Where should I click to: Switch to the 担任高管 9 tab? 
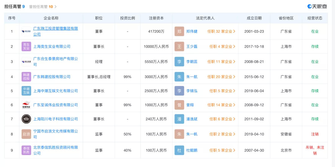point(14,6)
